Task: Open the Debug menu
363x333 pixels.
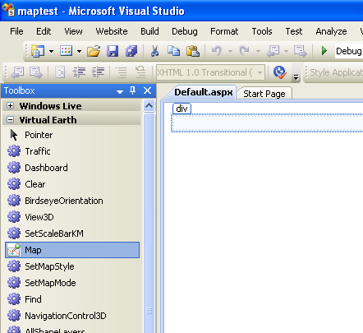Action: tap(185, 31)
